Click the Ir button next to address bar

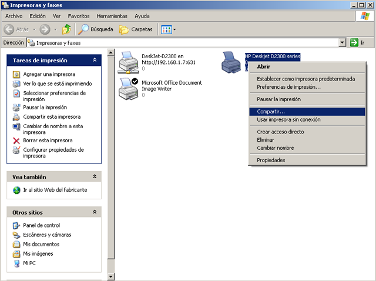click(x=357, y=43)
